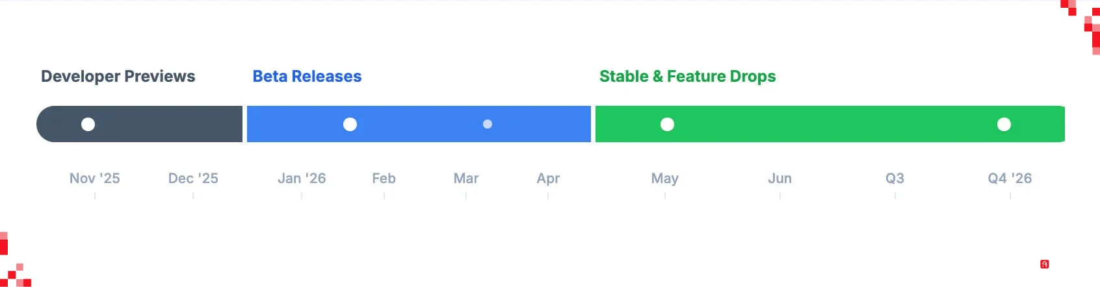Click the Mar timeline label
This screenshot has width=1100, height=287.
tap(466, 179)
